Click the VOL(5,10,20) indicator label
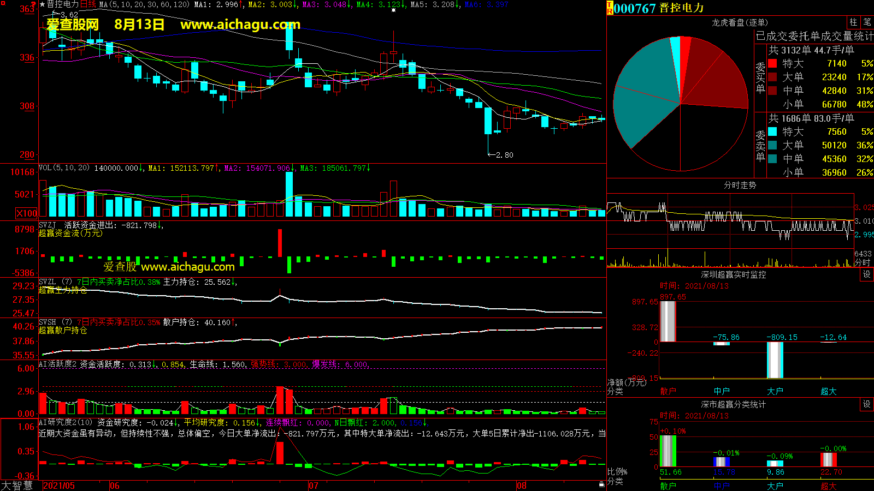 (x=64, y=168)
